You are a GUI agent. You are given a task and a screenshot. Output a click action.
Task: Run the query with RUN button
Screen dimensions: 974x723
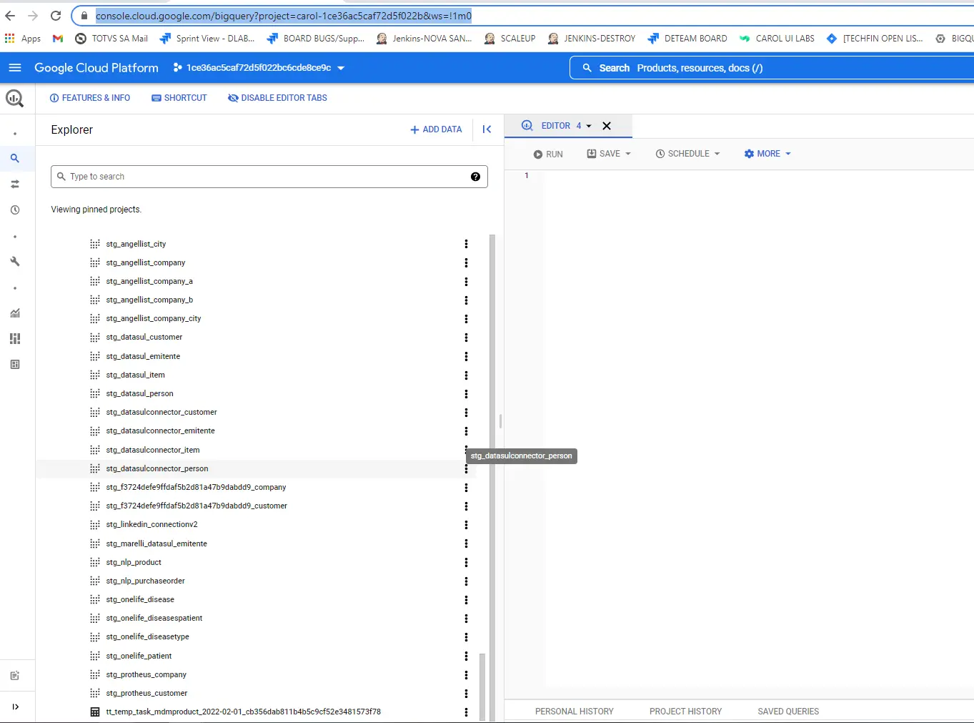[548, 154]
